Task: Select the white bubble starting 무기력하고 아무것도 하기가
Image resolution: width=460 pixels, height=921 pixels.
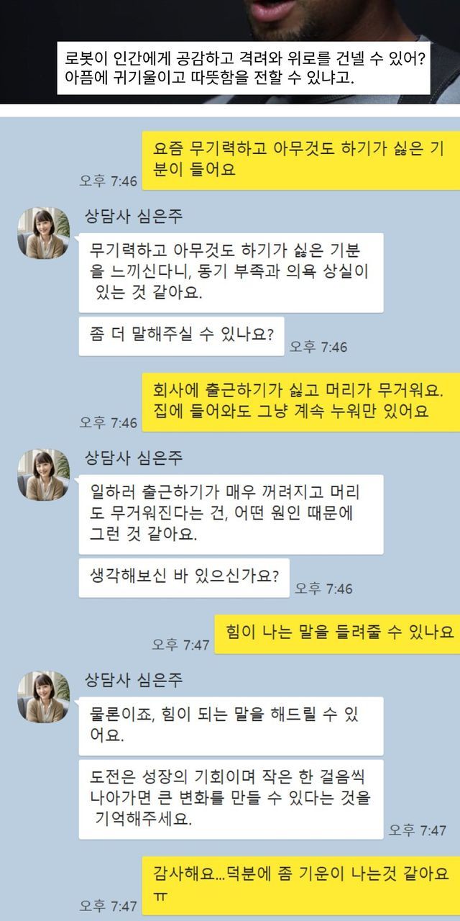Action: click(x=231, y=273)
